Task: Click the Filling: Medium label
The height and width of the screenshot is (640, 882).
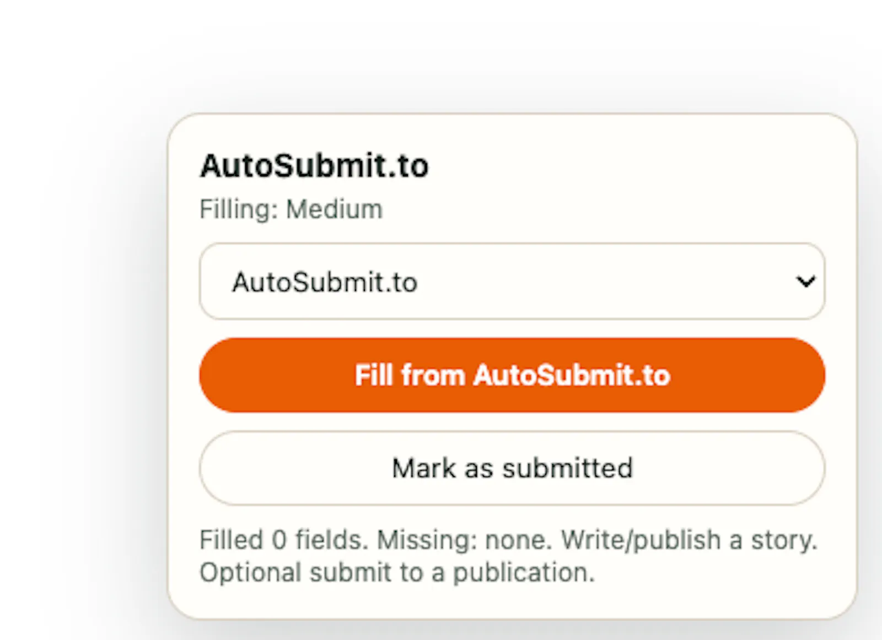Action: tap(291, 209)
